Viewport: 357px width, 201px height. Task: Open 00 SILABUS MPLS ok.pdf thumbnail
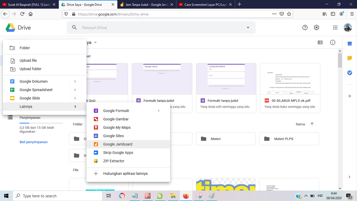coord(290,79)
